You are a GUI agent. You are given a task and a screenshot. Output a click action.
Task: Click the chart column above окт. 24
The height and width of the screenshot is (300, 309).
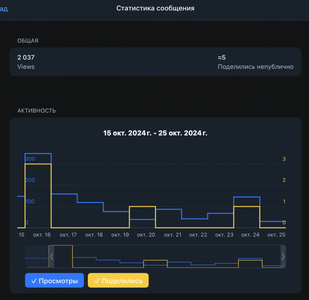pos(247,212)
